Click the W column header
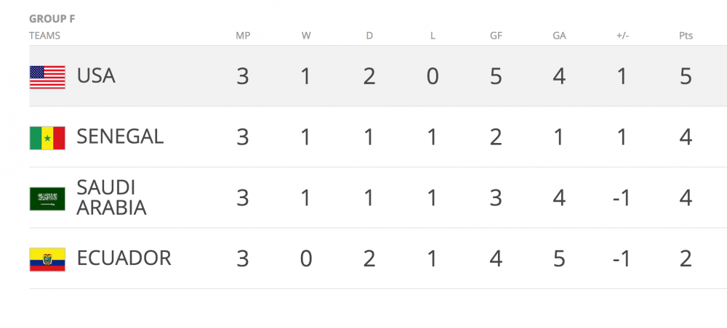 click(x=306, y=35)
